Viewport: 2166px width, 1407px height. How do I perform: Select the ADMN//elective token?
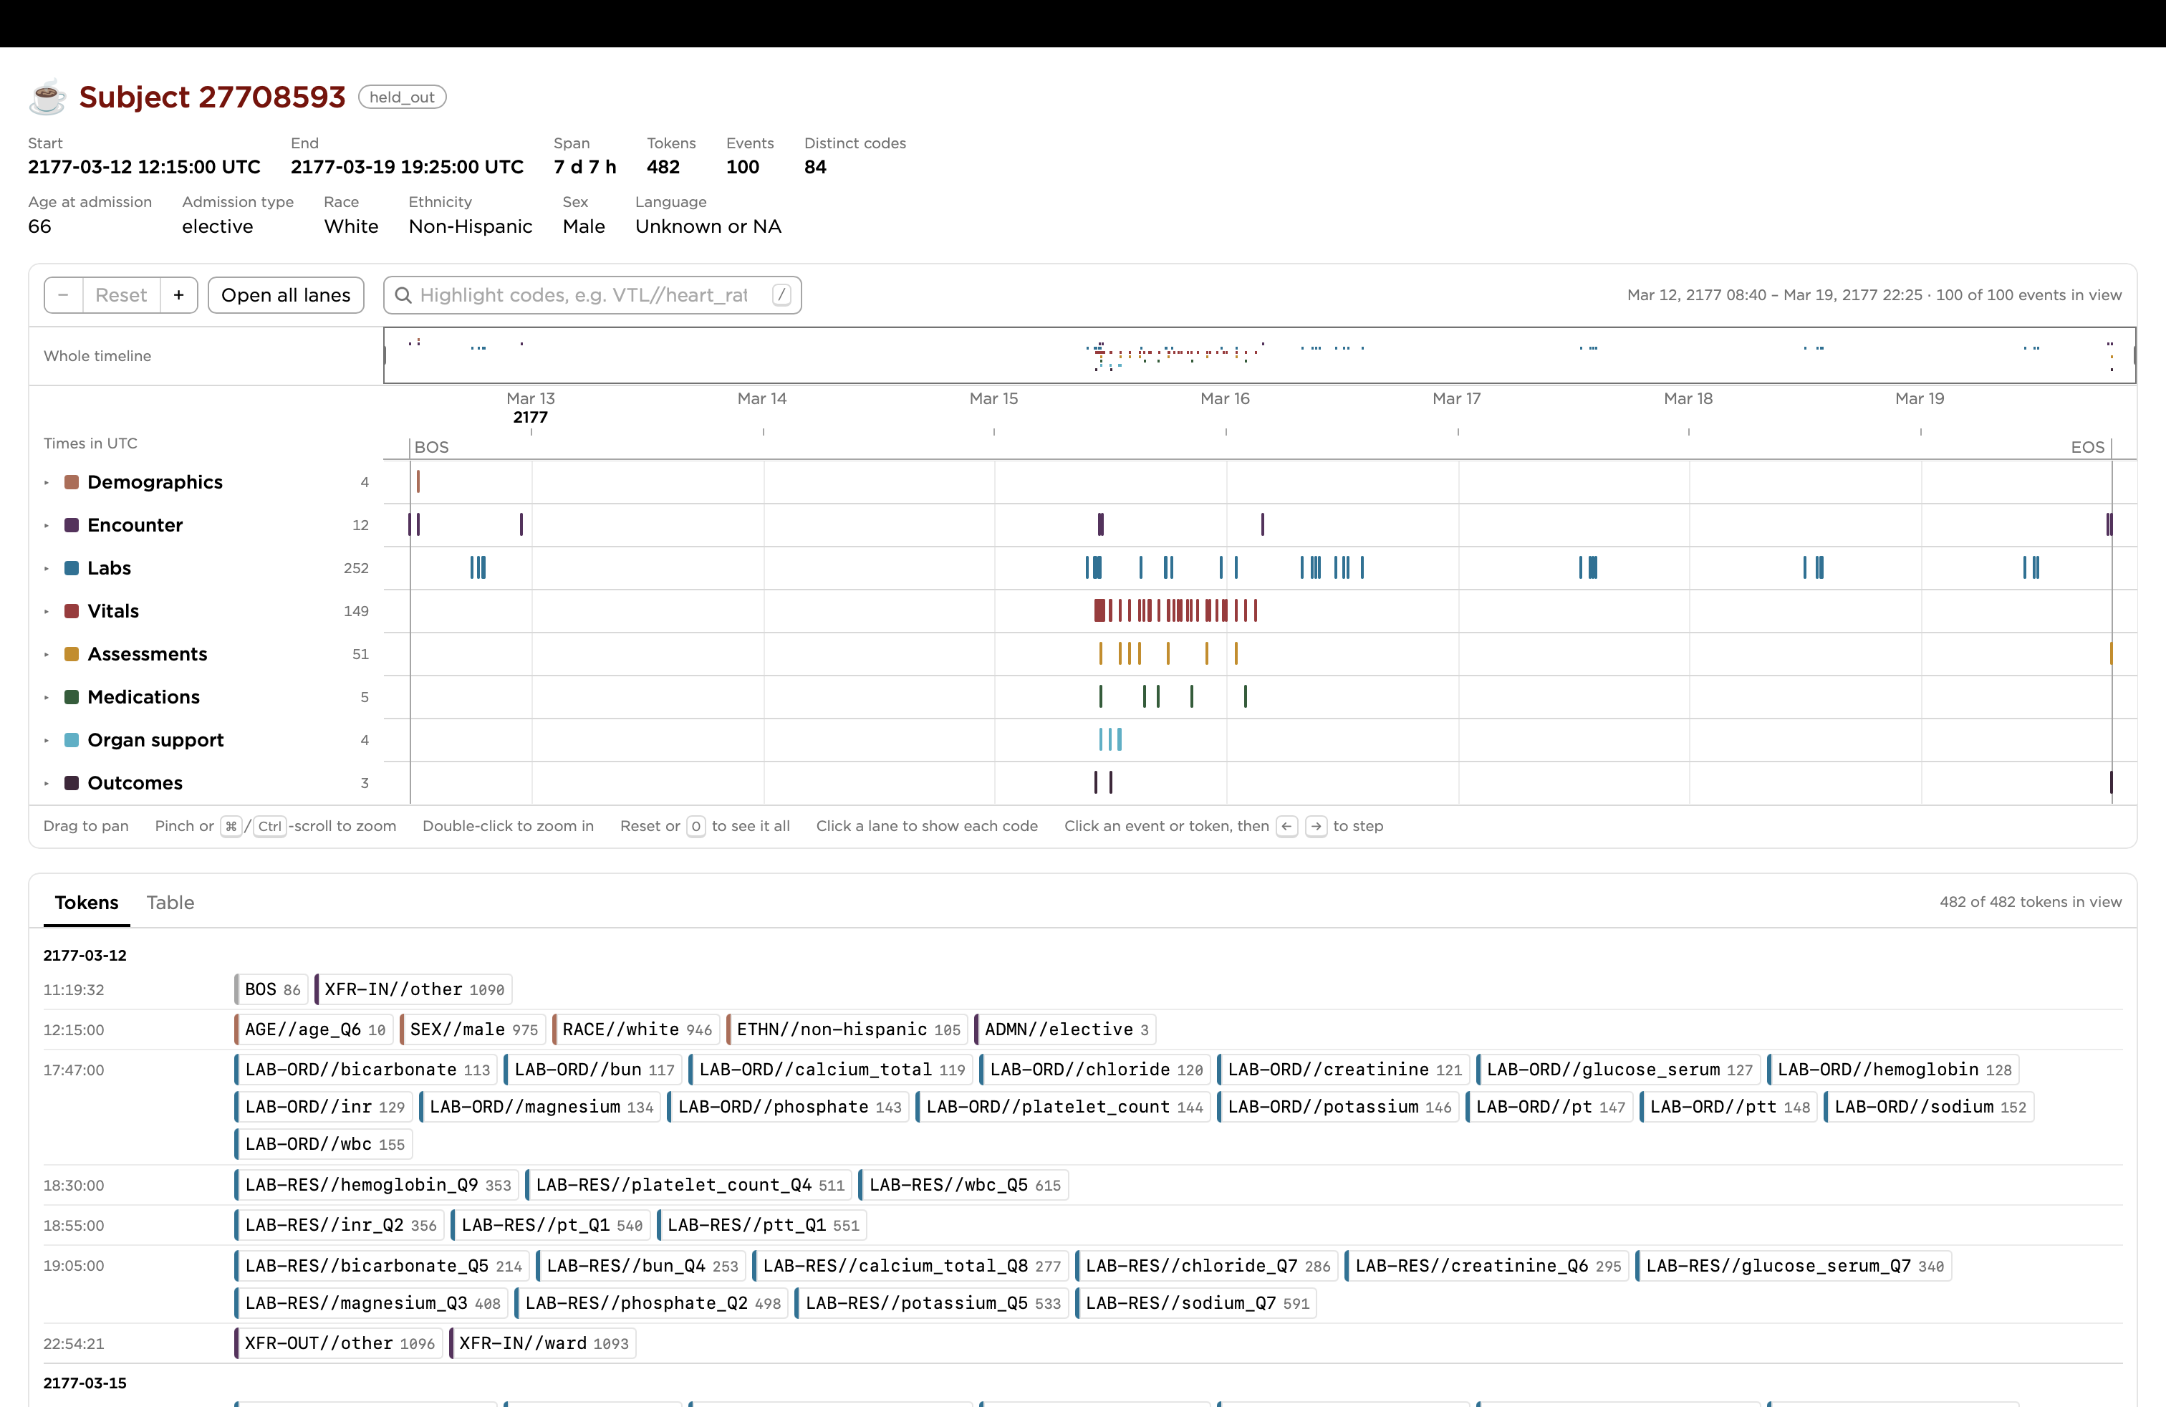coord(1066,1029)
